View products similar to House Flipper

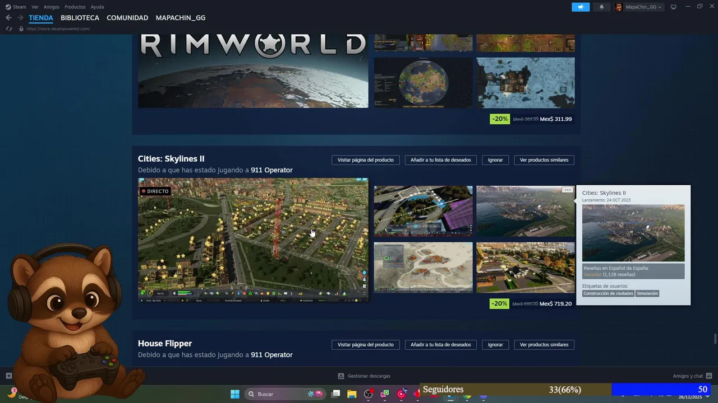coord(544,345)
